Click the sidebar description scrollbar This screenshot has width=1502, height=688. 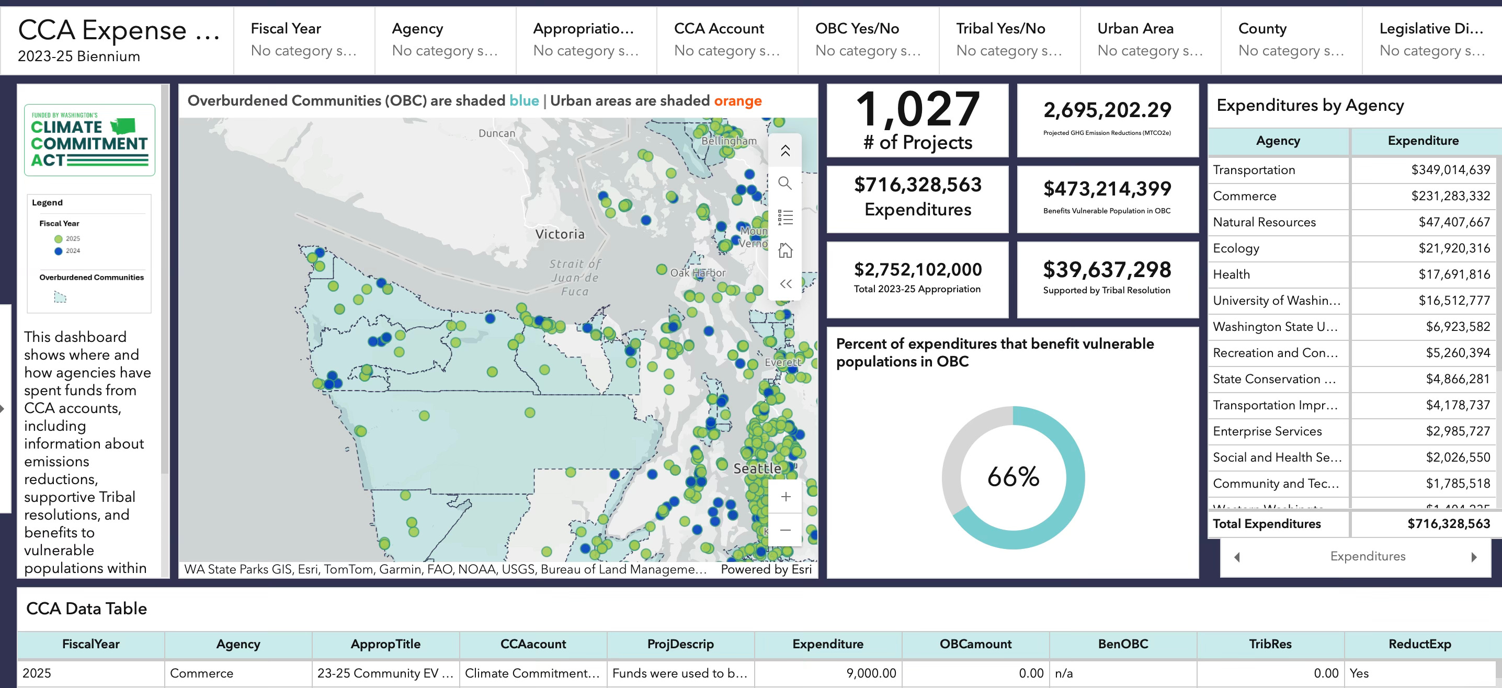165,280
